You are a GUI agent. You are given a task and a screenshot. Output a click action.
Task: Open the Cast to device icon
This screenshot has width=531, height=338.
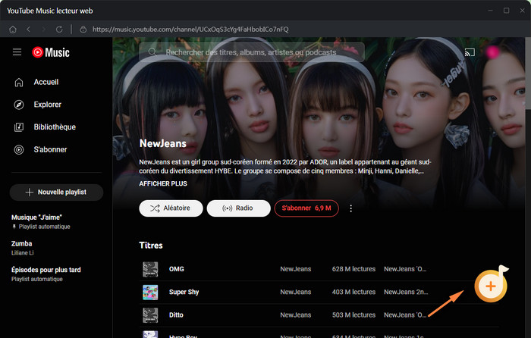tap(470, 52)
